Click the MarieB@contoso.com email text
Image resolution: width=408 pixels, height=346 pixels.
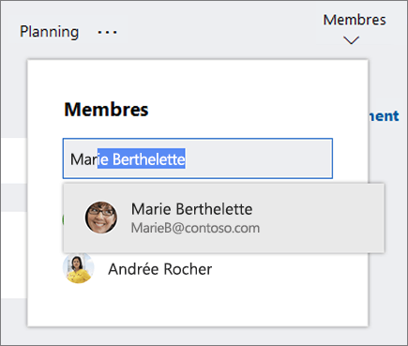tap(195, 228)
